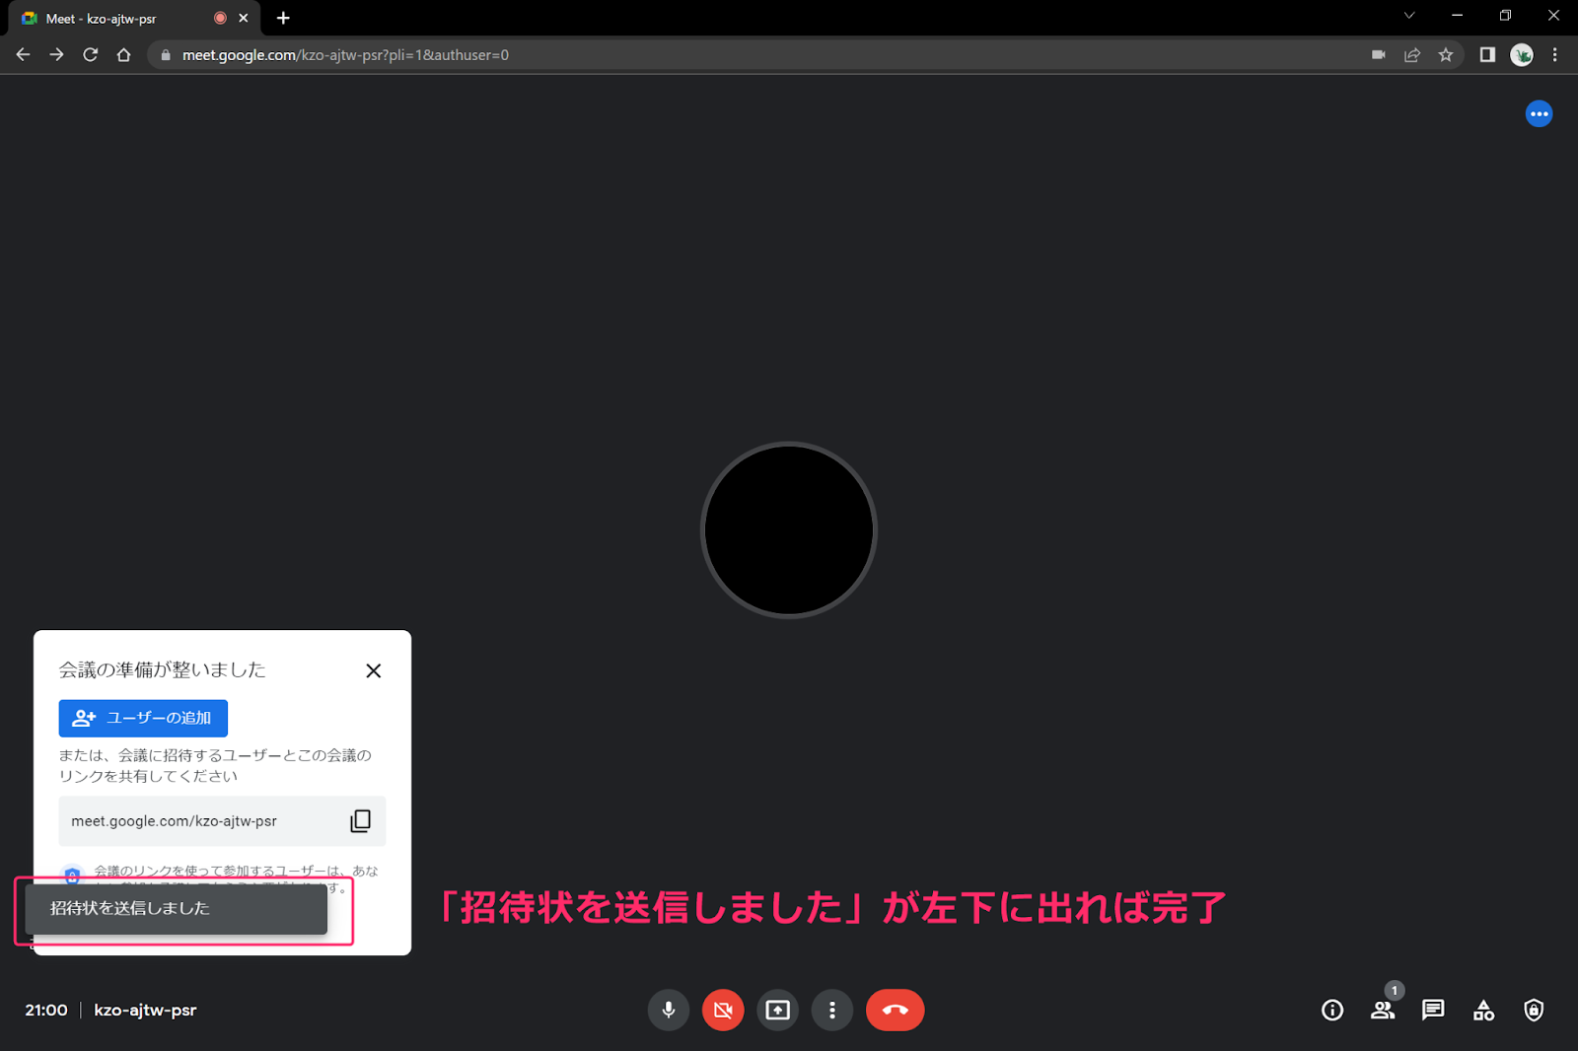The width and height of the screenshot is (1578, 1051).
Task: Click the 招待状を送信しました notification
Action: point(176,909)
